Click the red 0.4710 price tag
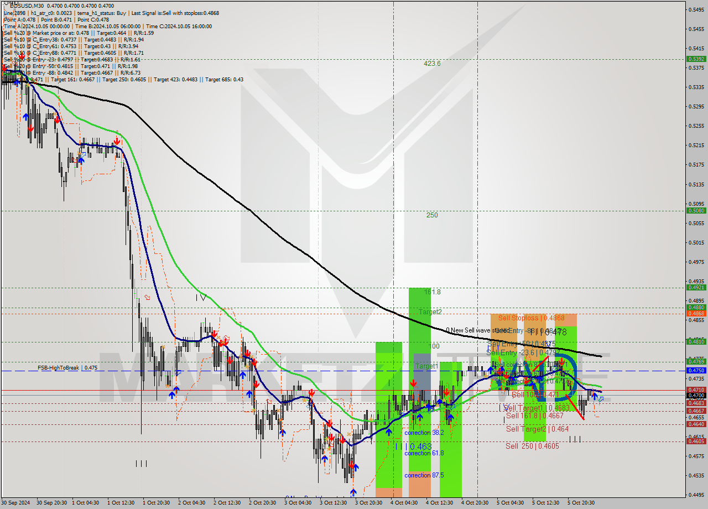Screen dimensions: 708x509 [x=696, y=389]
